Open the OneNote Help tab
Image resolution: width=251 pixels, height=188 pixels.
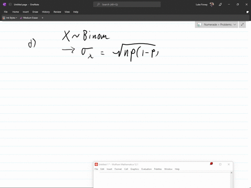point(76,12)
